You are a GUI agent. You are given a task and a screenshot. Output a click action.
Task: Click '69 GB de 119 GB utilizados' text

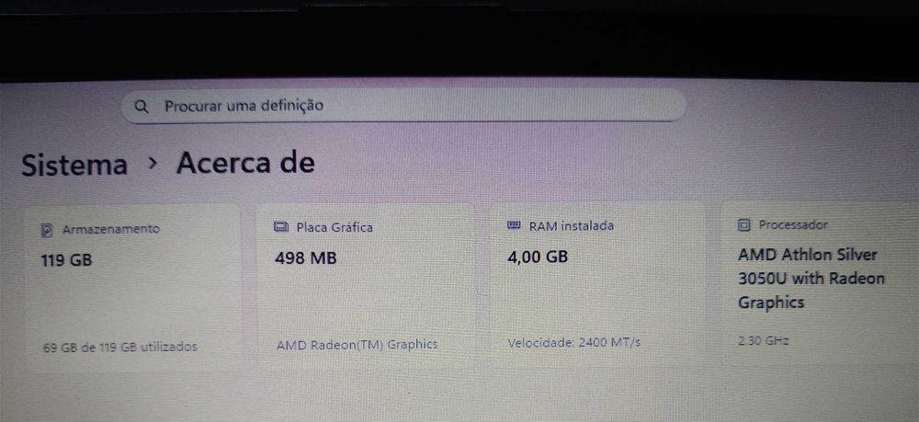click(120, 347)
